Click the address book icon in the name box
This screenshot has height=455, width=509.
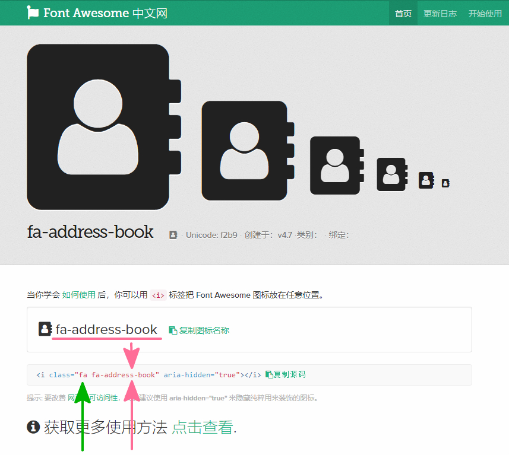coord(45,329)
